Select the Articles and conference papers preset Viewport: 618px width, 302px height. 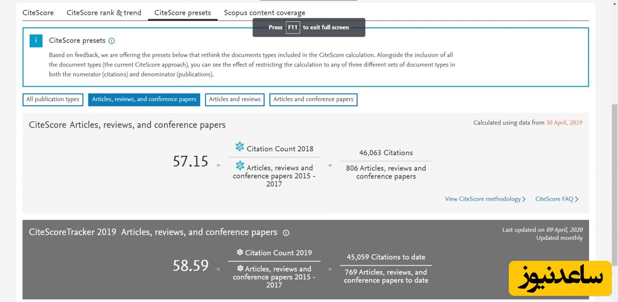pyautogui.click(x=313, y=99)
